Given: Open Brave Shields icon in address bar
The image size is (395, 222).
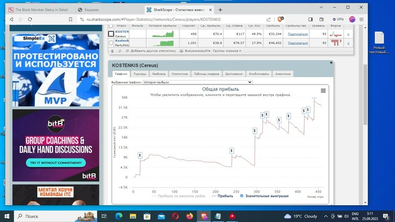Looking at the screenshot, I should pos(280,19).
